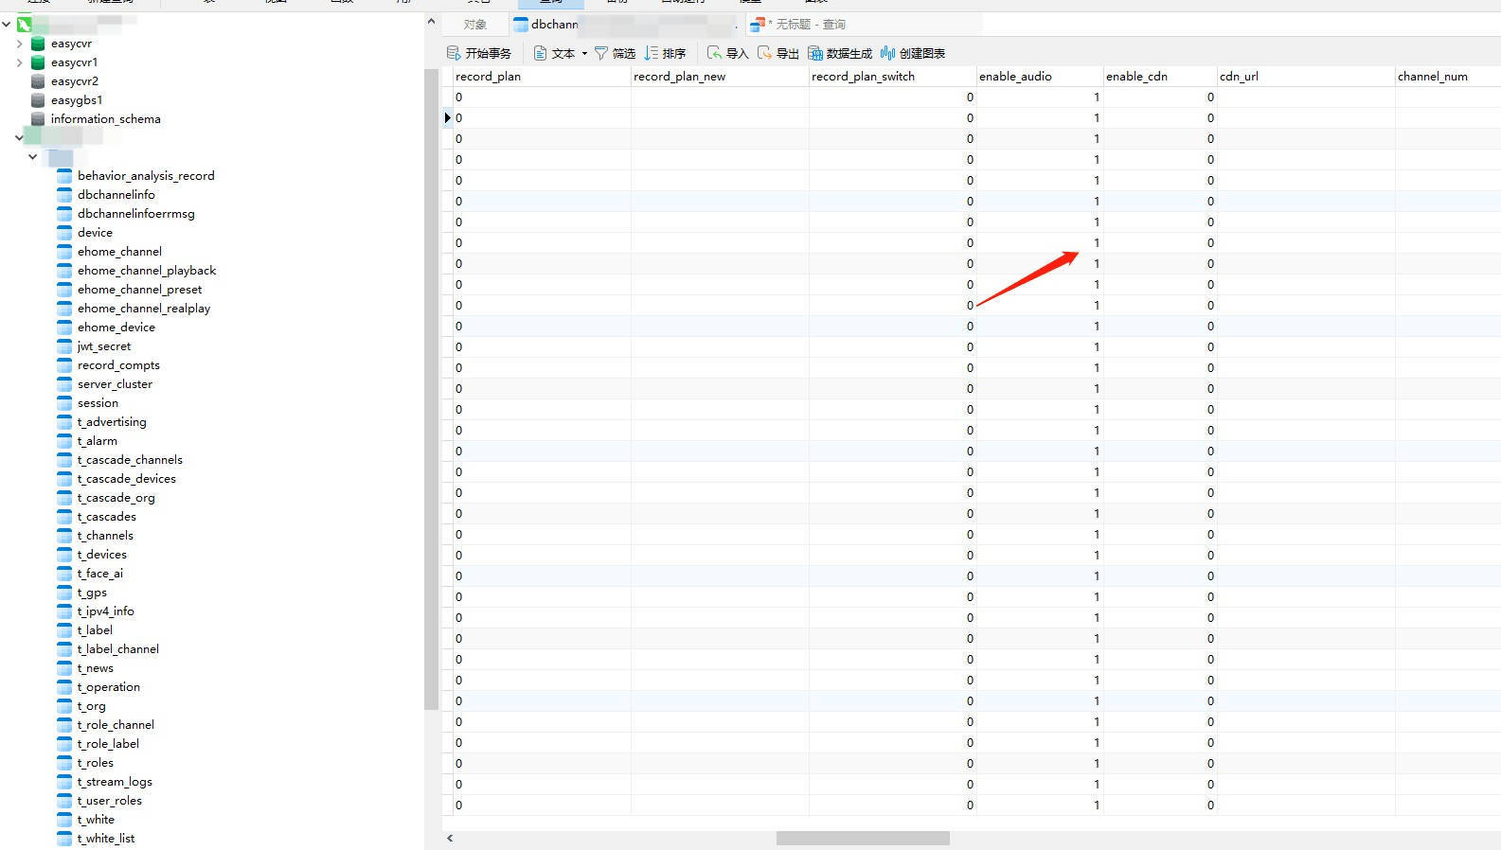Select t_cascade_channels table in tree
Screen dimensions: 1501x850
point(130,460)
